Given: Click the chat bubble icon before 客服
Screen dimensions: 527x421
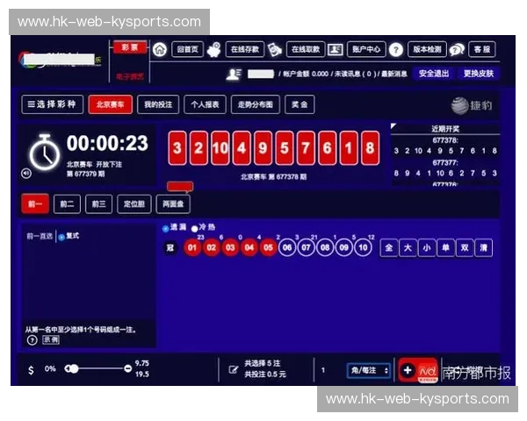Looking at the screenshot, I should [x=457, y=49].
